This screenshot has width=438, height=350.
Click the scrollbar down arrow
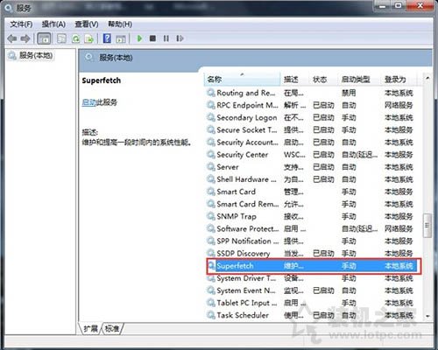[427, 316]
